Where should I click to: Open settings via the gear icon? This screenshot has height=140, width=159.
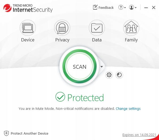tap(109, 75)
